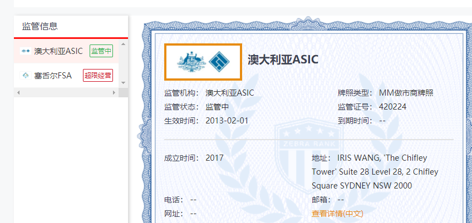Click the green 监管中 status badge

point(101,51)
